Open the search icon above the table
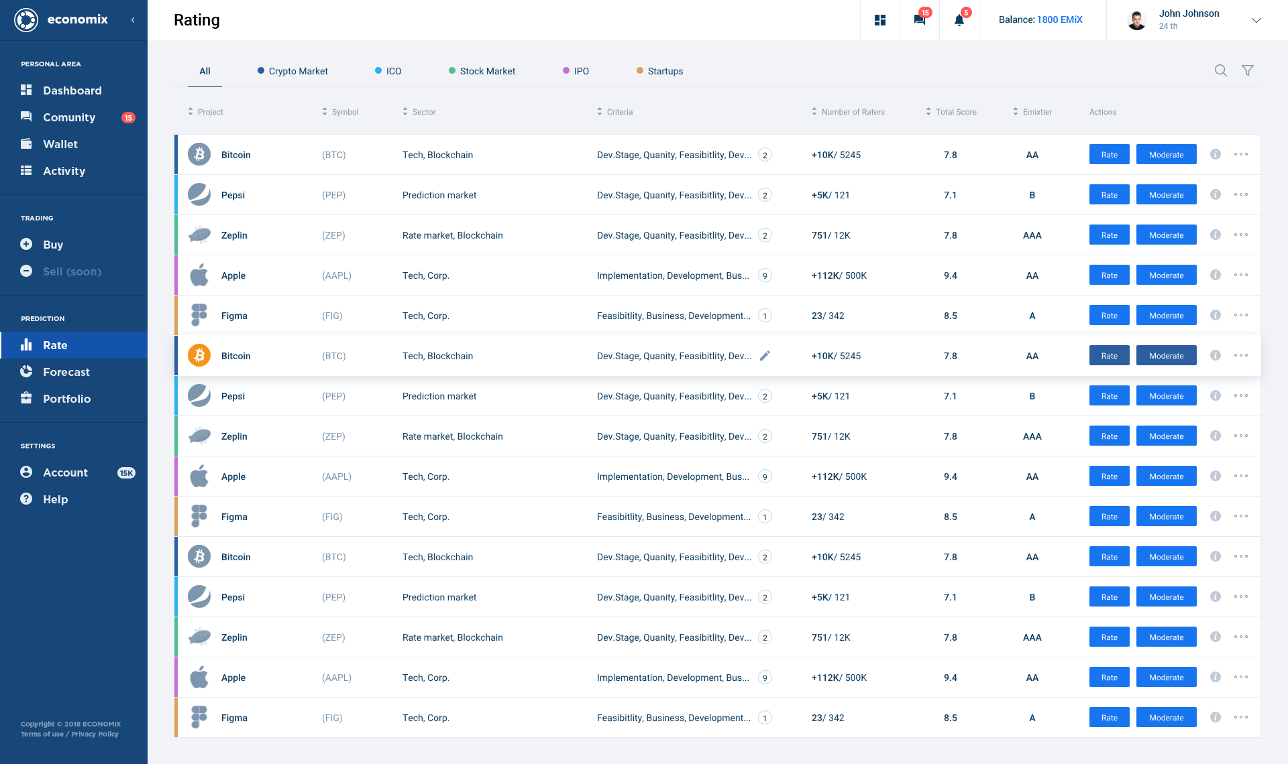 1220,70
